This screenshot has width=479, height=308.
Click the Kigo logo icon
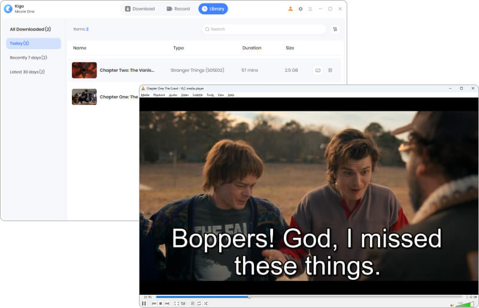click(x=8, y=8)
